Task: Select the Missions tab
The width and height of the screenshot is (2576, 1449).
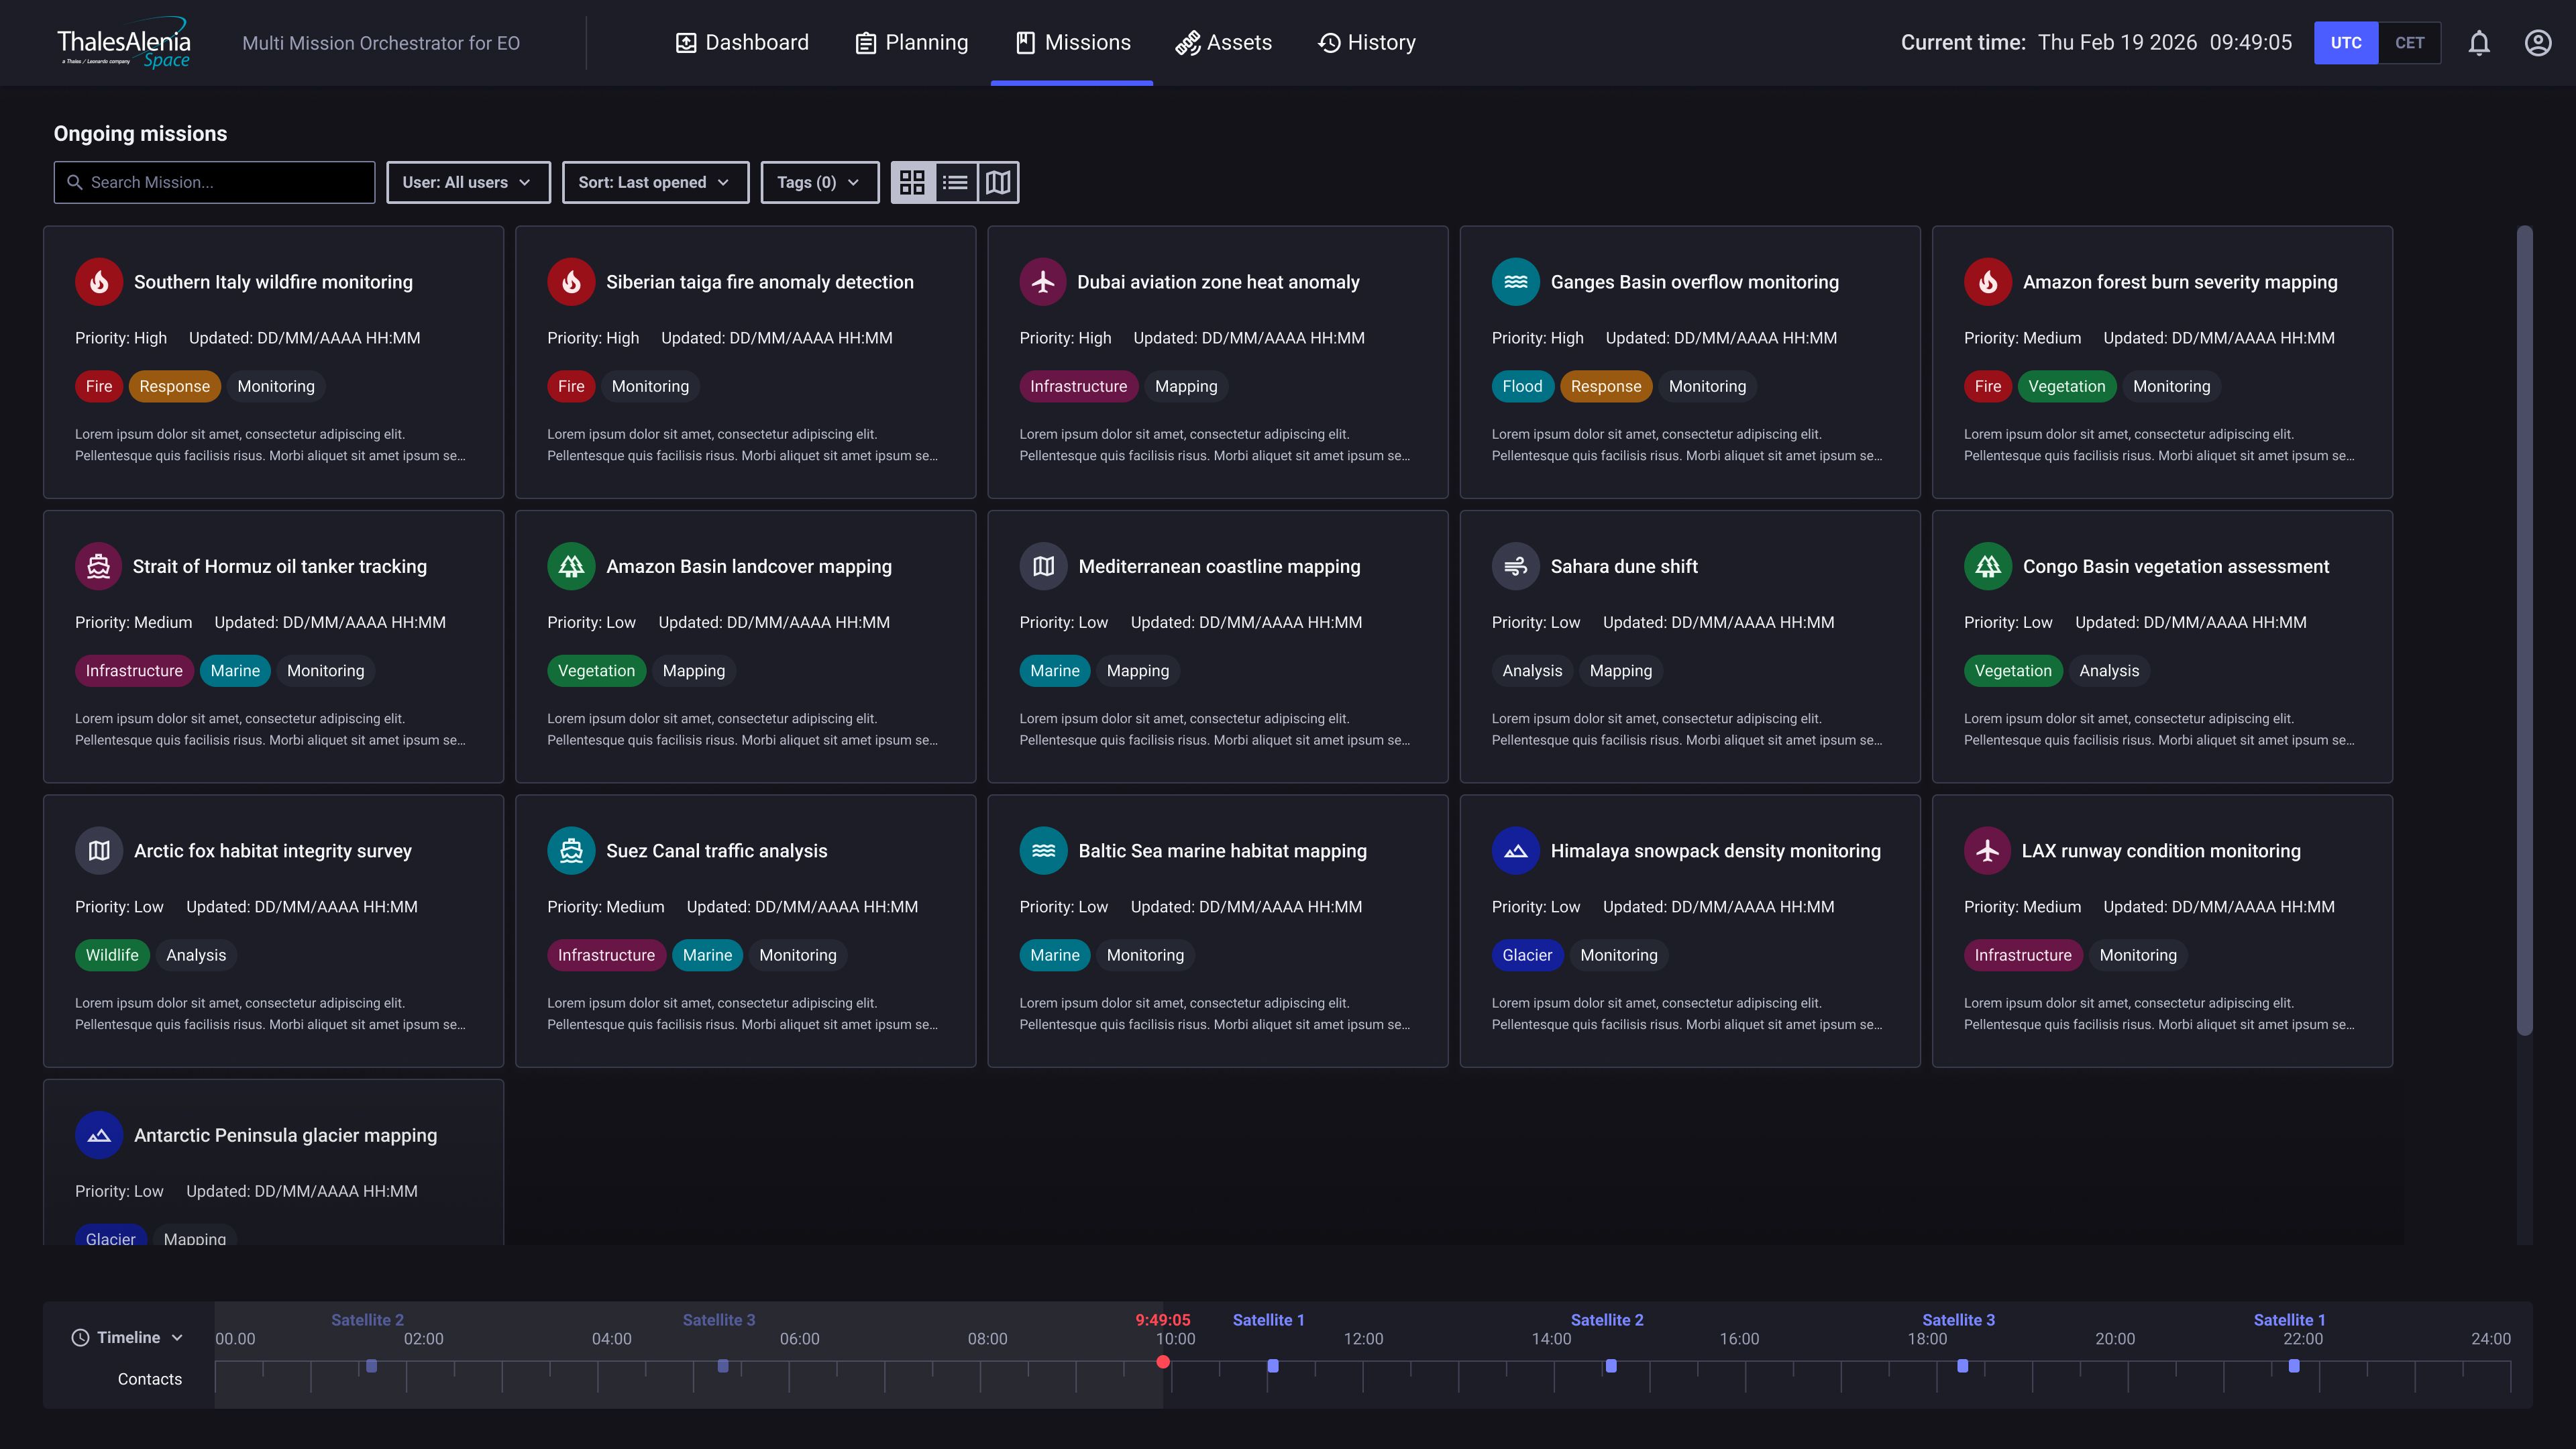Action: [x=1072, y=43]
